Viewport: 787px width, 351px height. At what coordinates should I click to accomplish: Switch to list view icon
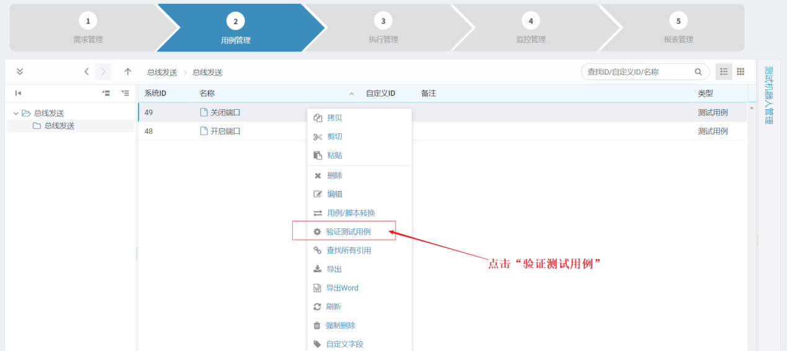724,72
